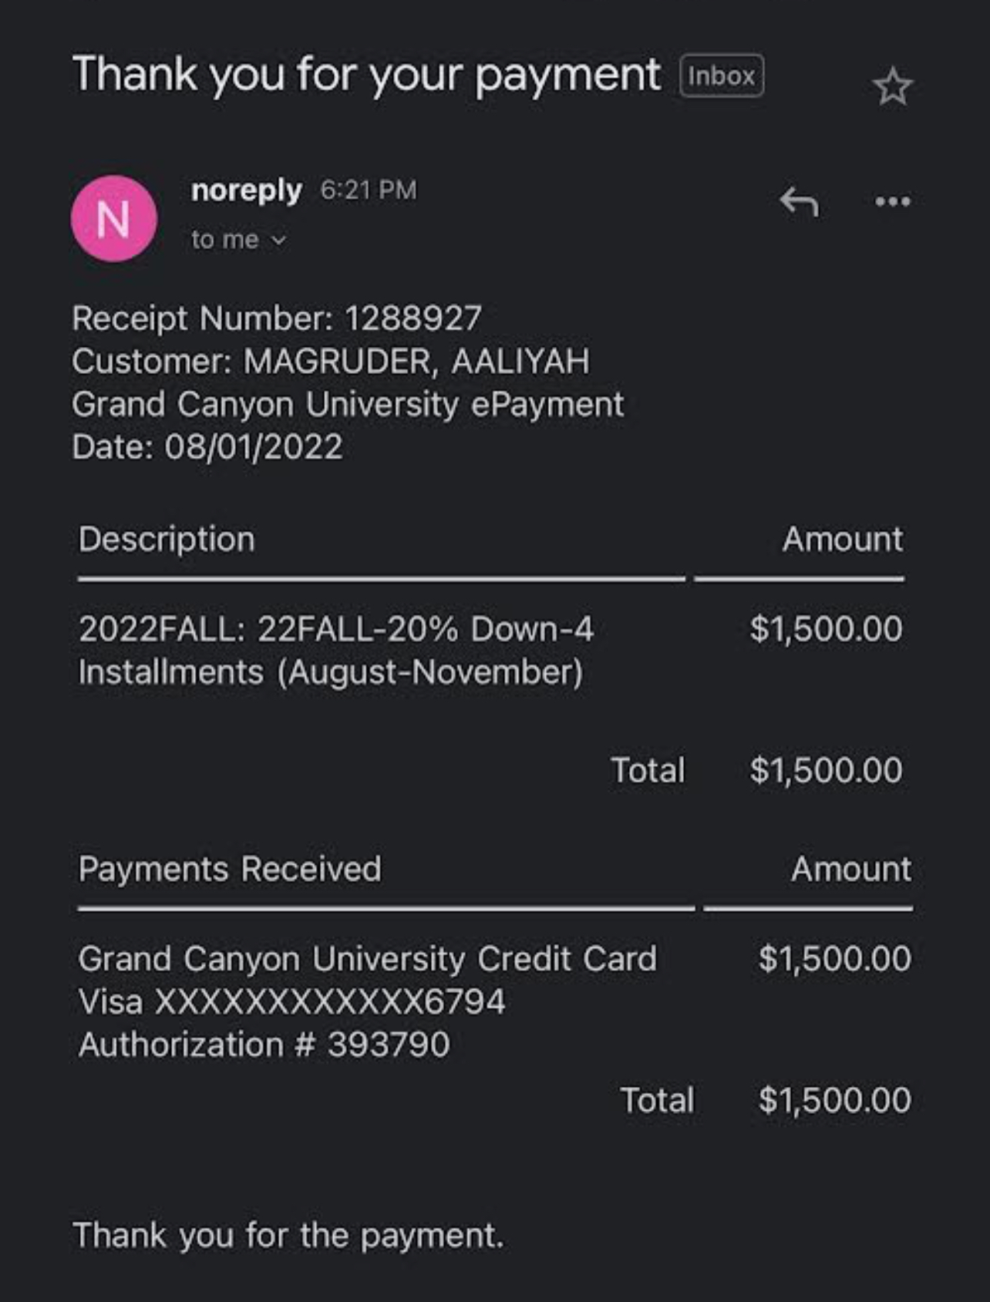
Task: Tap the Receipt Number 1288927 line
Action: tap(277, 318)
